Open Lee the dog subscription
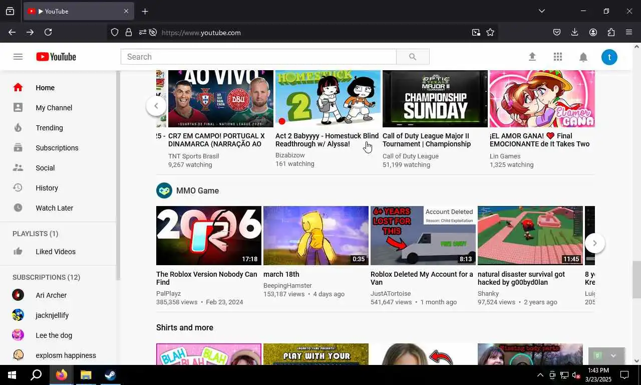This screenshot has width=641, height=385. (58, 335)
